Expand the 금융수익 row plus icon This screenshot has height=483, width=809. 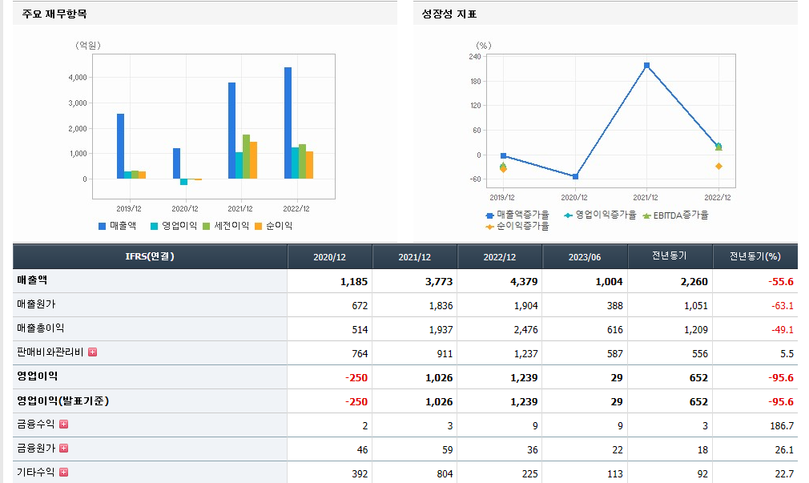click(x=63, y=425)
